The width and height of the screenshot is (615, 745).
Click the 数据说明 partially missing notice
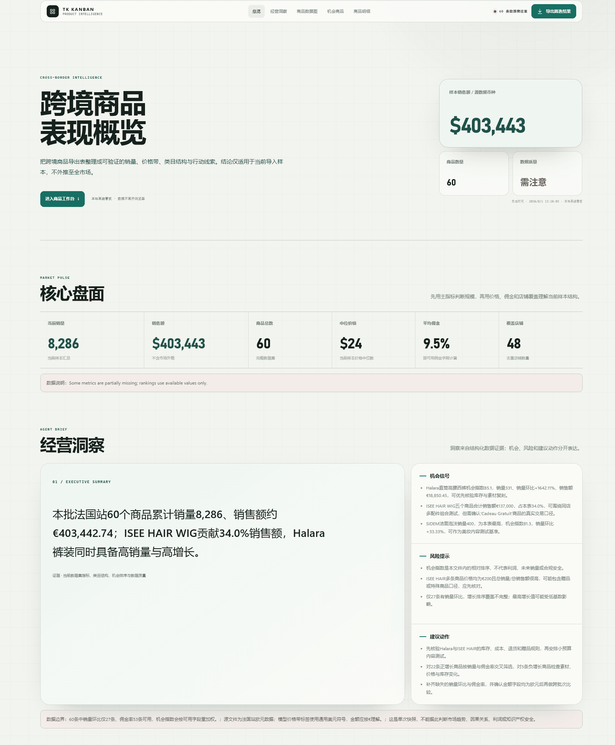pos(311,383)
